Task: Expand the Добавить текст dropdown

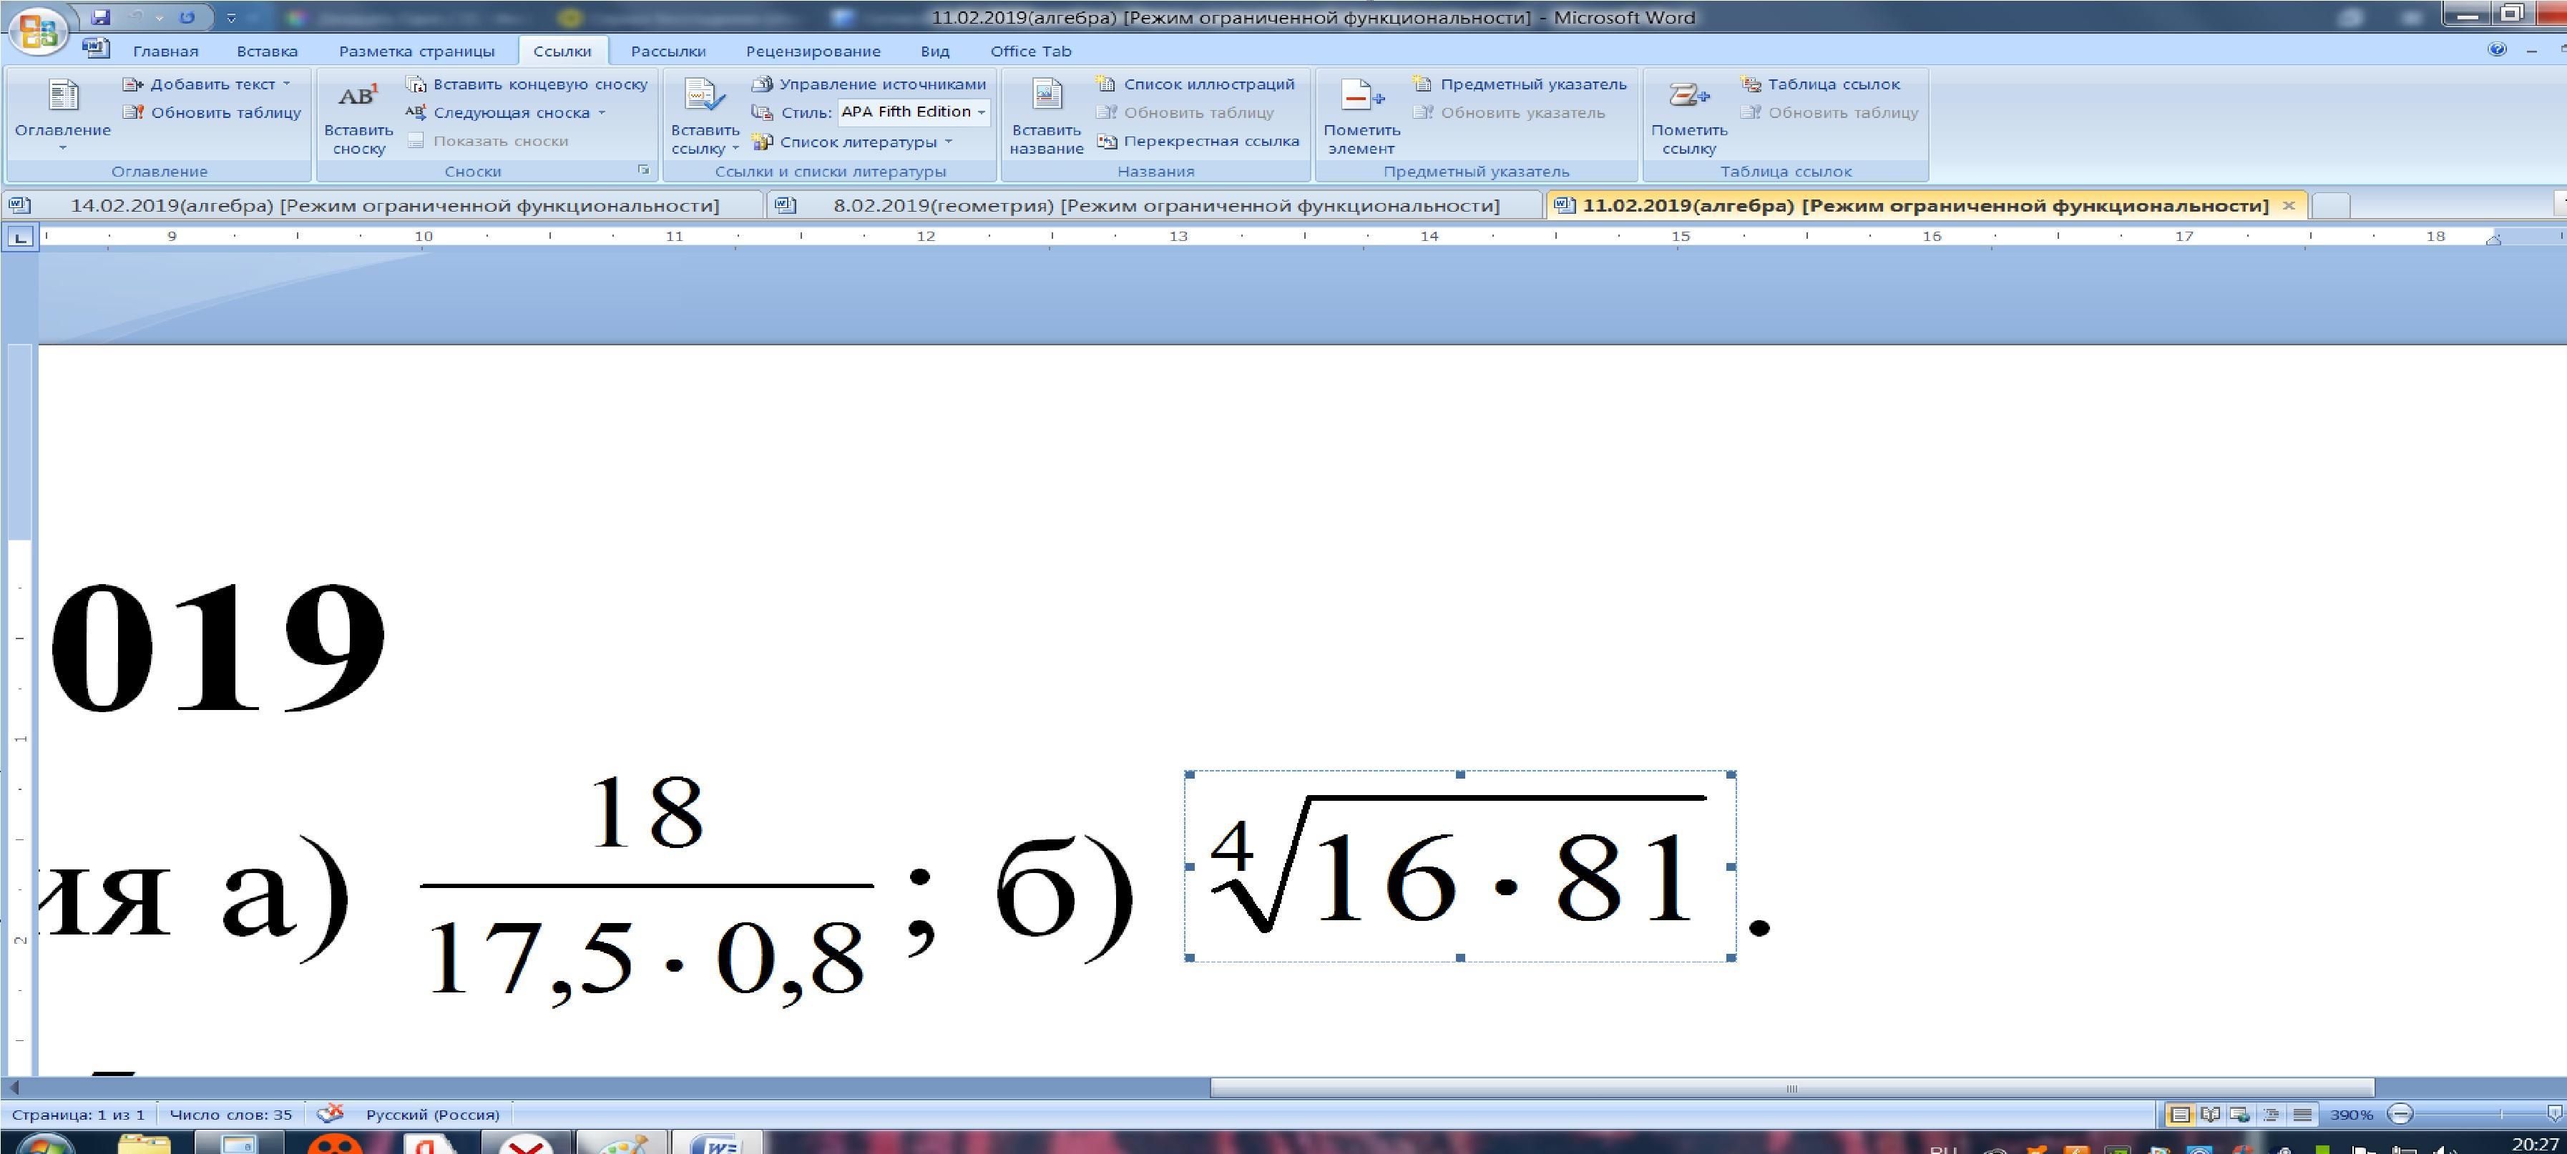Action: coord(287,84)
